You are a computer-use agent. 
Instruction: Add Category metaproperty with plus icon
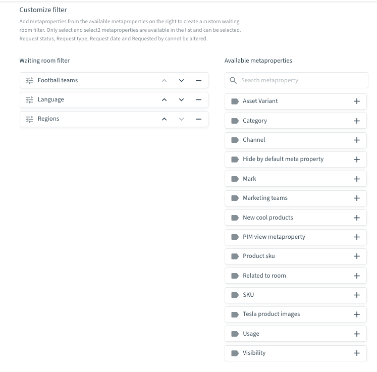coord(357,121)
